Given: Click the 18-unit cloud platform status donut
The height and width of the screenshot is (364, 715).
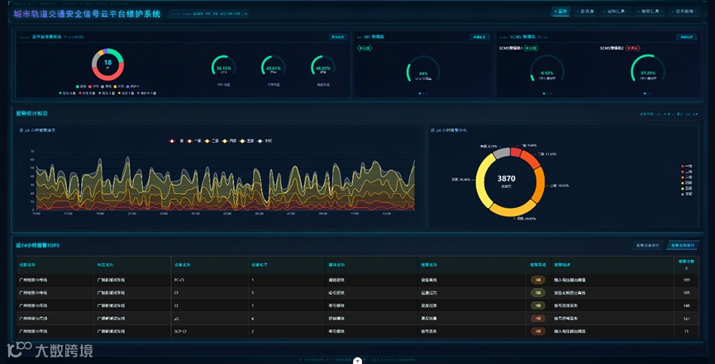Looking at the screenshot, I should pos(107,64).
